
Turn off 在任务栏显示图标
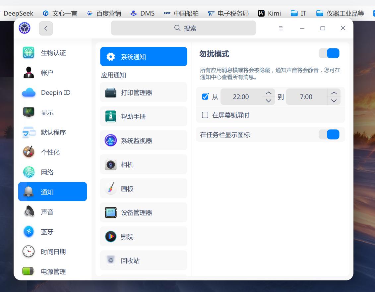329,134
